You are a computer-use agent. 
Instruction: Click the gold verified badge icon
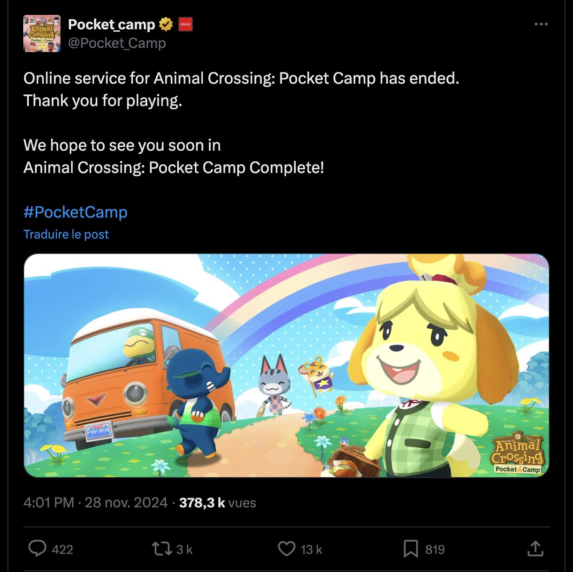[166, 24]
